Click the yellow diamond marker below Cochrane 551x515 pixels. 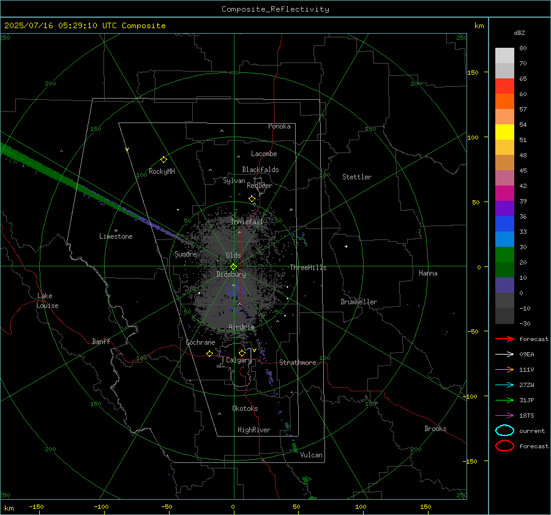(210, 353)
